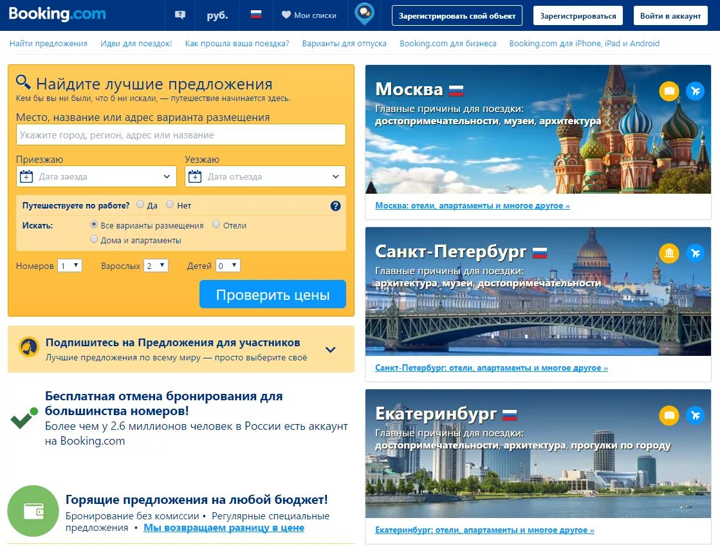
Task: Click the Saint Petersburg blue airplane icon
Action: click(695, 253)
